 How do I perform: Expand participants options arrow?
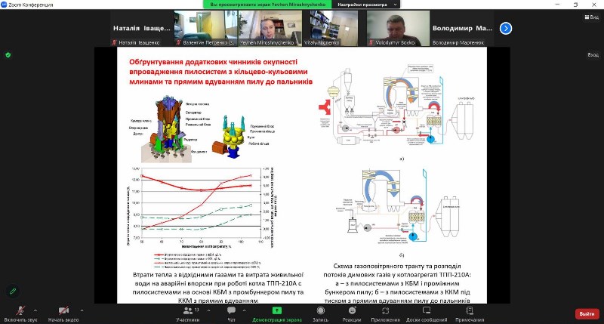point(209,310)
